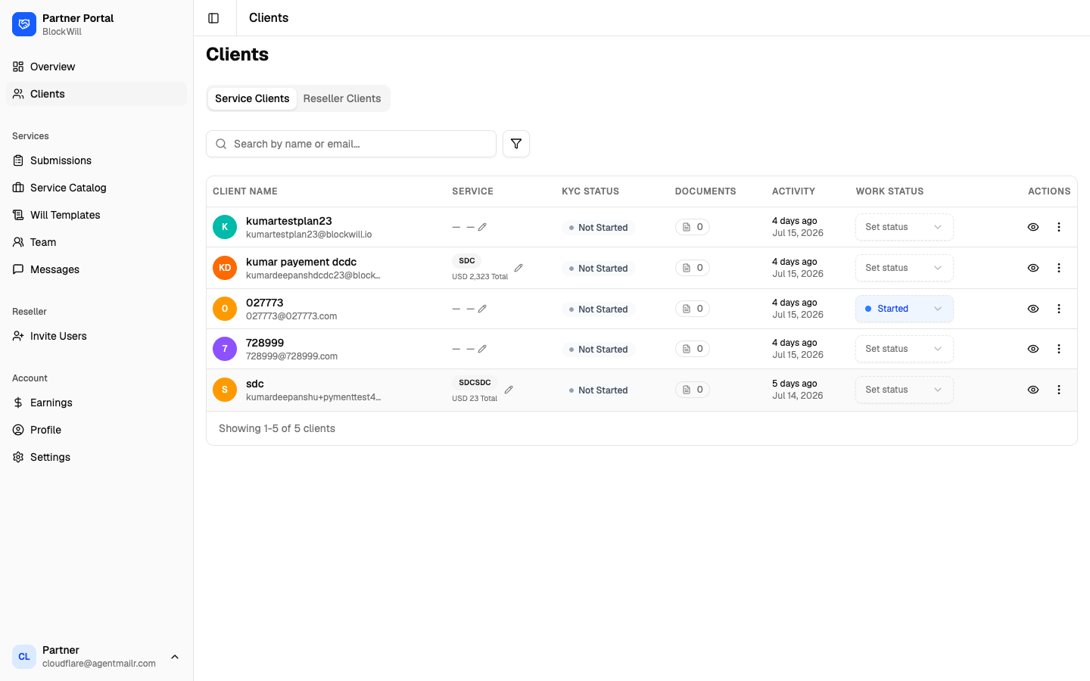Viewport: 1090px width, 681px height.
Task: Open more actions for kumar payement dcdc
Action: coord(1059,268)
